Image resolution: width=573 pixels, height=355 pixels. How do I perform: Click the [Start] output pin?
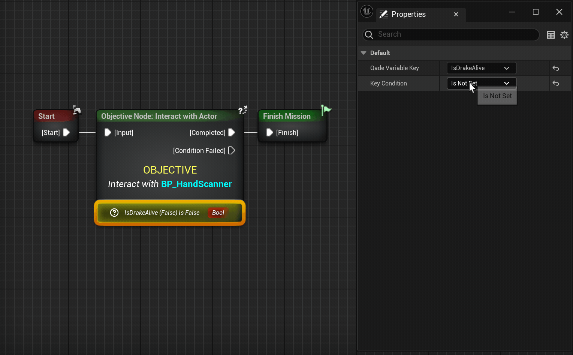coord(66,132)
